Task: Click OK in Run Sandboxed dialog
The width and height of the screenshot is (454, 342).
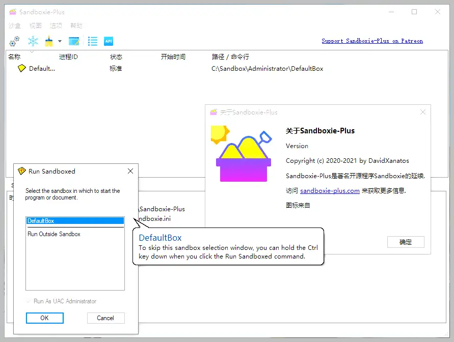Action: 44,318
